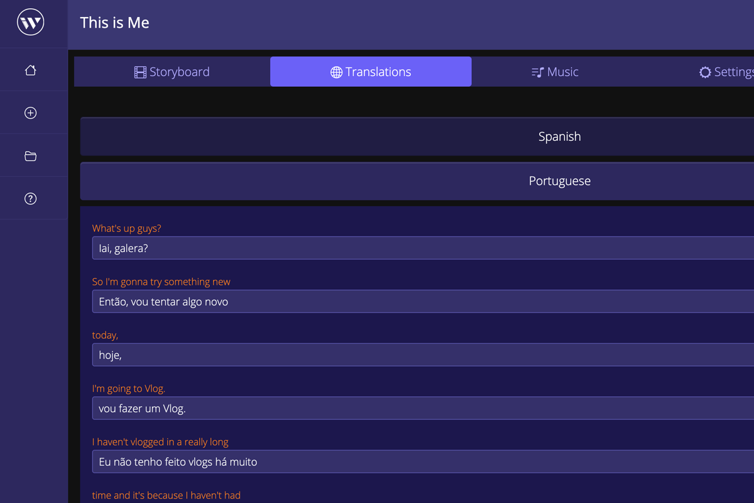Go to the Home icon in sidebar
754x503 pixels.
pyautogui.click(x=30, y=70)
